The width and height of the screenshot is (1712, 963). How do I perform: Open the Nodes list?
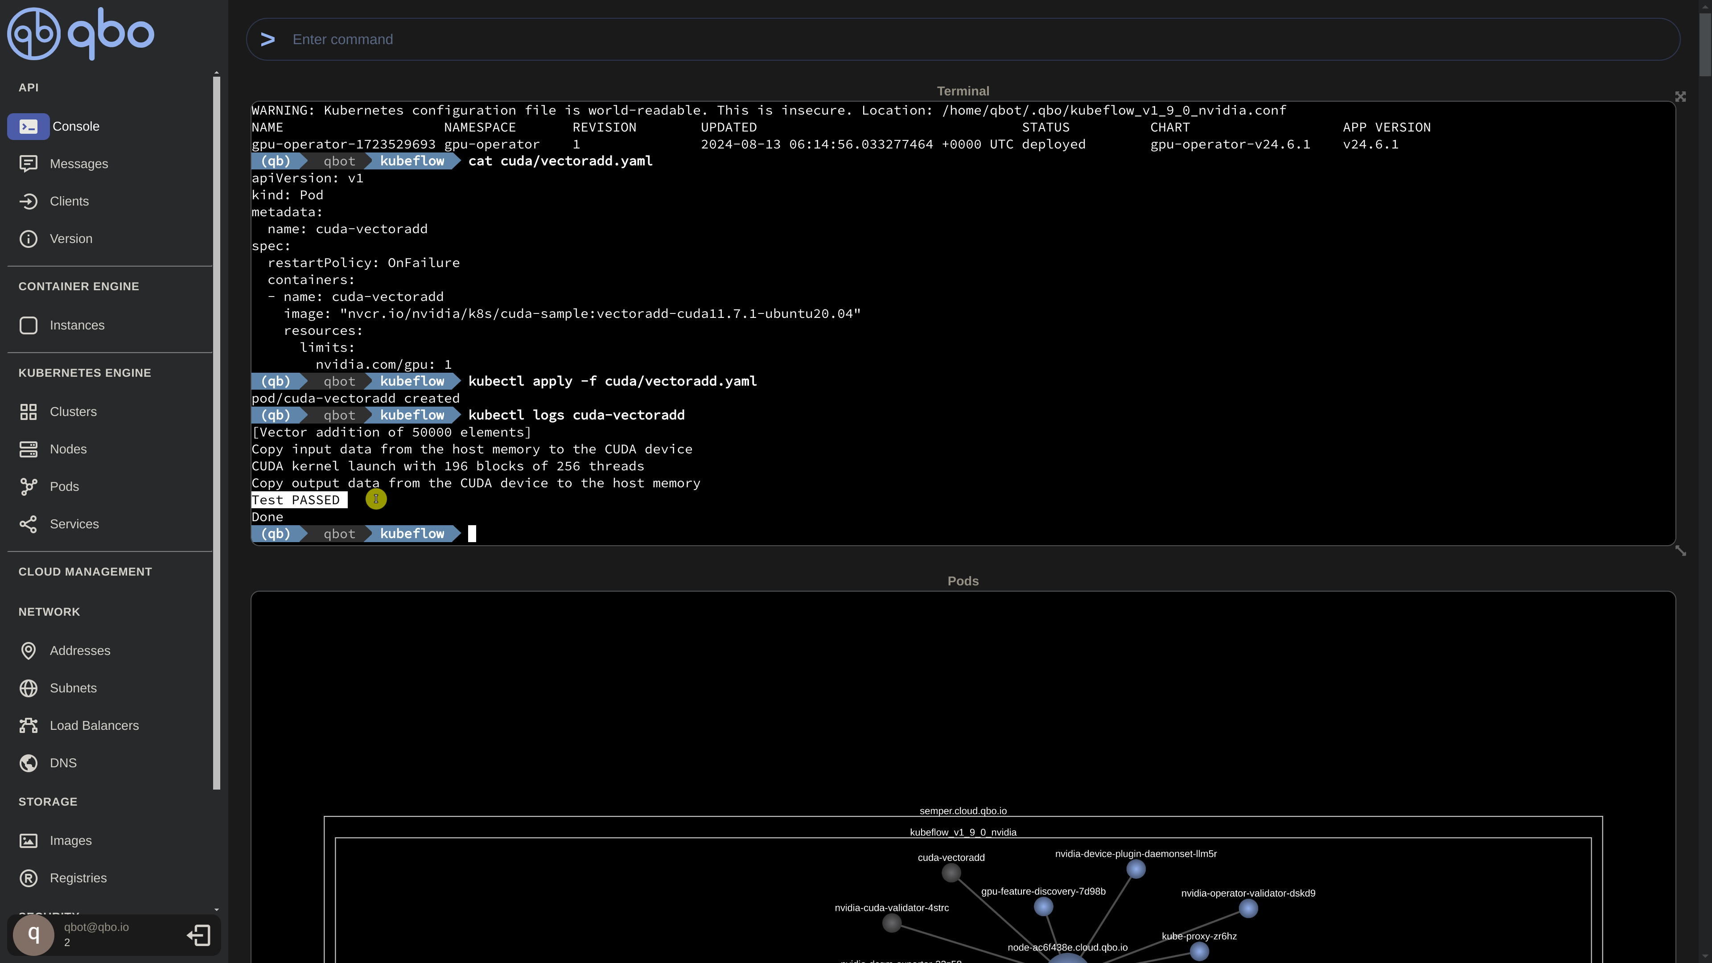click(69, 449)
